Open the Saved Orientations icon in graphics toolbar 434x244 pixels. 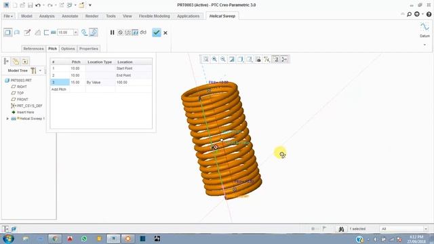249,59
